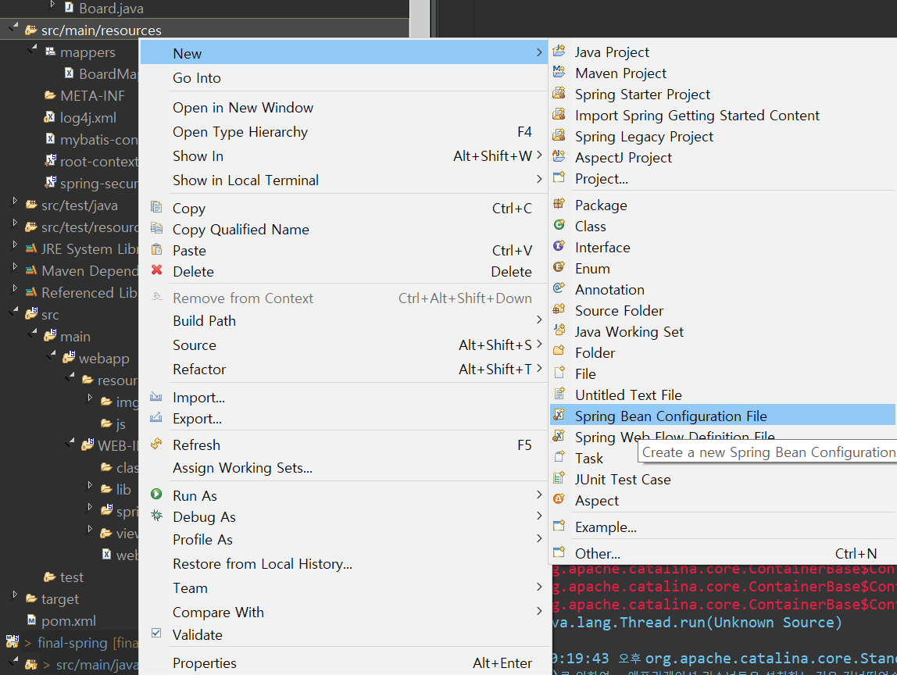This screenshot has height=675, width=897.
Task: Open the Profile As submenu
Action: pos(344,539)
